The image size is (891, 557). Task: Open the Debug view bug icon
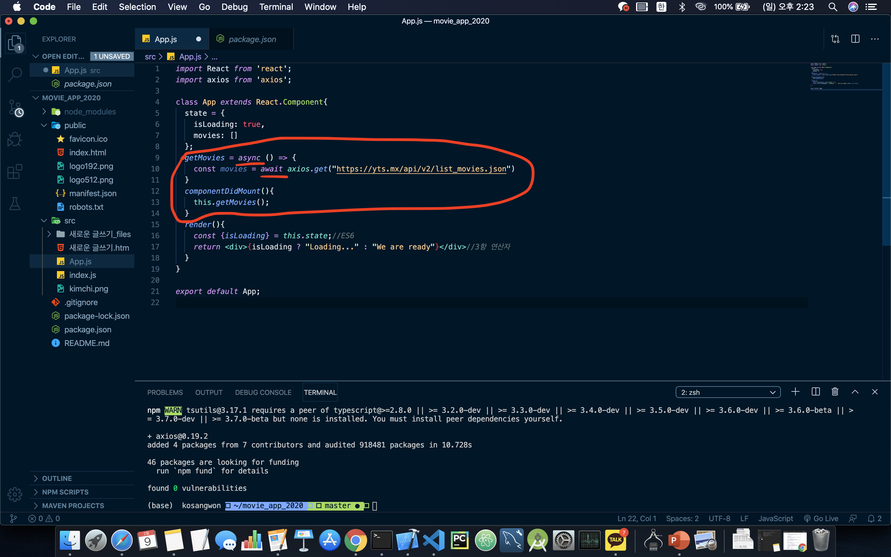(15, 140)
